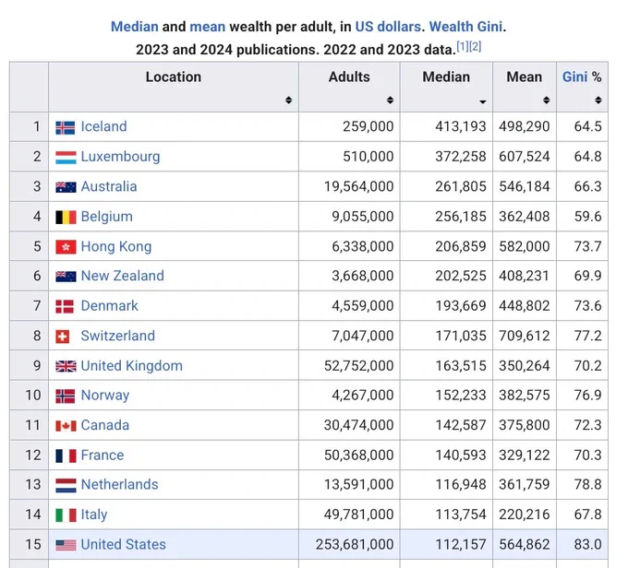Click the Denmark flag icon
The image size is (628, 568).
tap(65, 306)
